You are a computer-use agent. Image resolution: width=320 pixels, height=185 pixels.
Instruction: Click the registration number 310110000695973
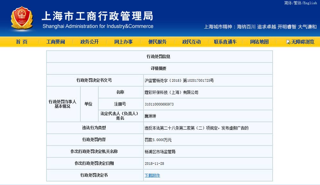click(159, 104)
